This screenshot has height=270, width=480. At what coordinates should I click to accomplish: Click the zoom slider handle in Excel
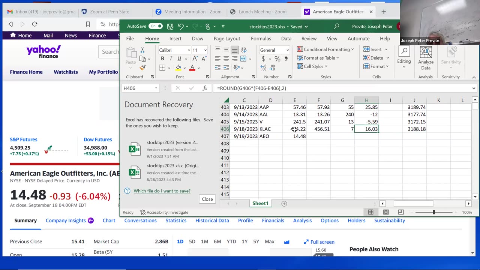[434, 212]
